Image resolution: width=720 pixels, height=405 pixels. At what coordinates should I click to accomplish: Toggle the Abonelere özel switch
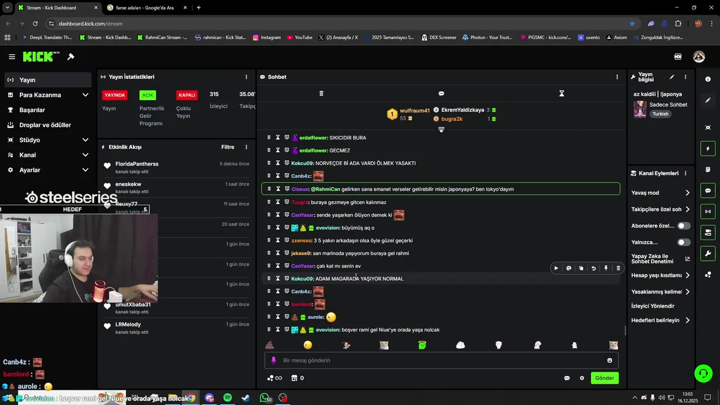[683, 226]
